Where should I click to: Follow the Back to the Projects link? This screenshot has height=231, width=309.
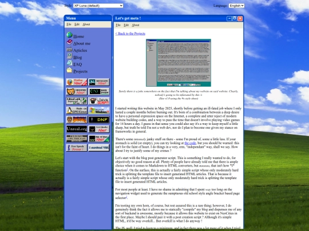pos(130,34)
